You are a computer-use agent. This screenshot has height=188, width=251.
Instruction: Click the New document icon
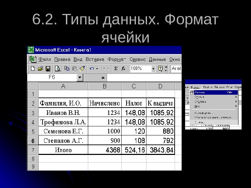point(33,69)
